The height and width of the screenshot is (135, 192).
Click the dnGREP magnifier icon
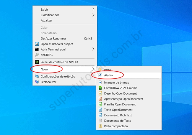(37, 55)
